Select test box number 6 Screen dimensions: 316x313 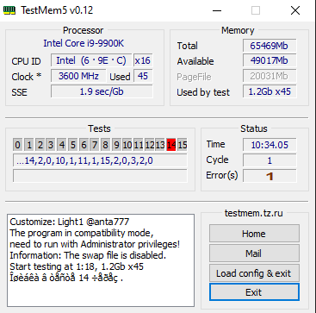pos(84,145)
